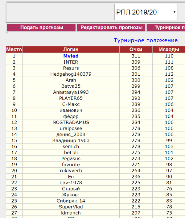Image resolution: width=185 pixels, height=218 pixels.
Task: Click En points value 236
Action: pyautogui.click(x=136, y=177)
